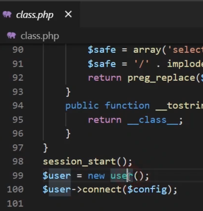Image resolution: width=203 pixels, height=211 pixels.
Task: Click "return" keyword on line 92
Action: pos(105,78)
